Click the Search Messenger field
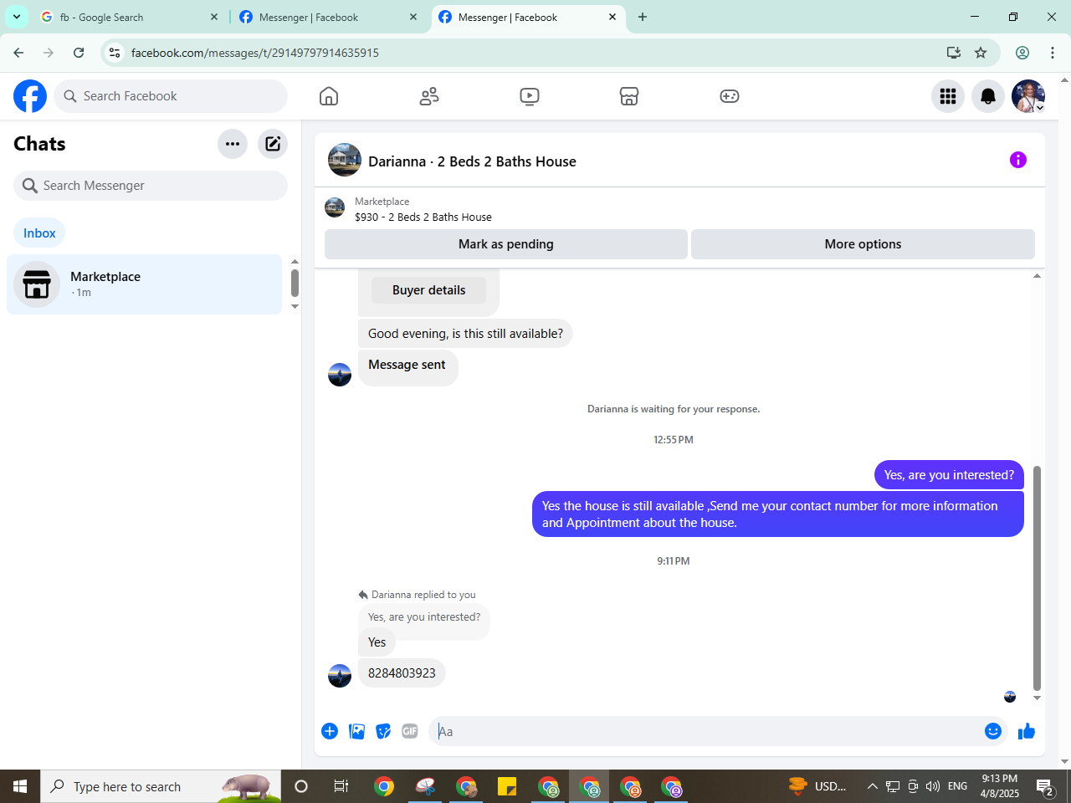 coord(151,186)
